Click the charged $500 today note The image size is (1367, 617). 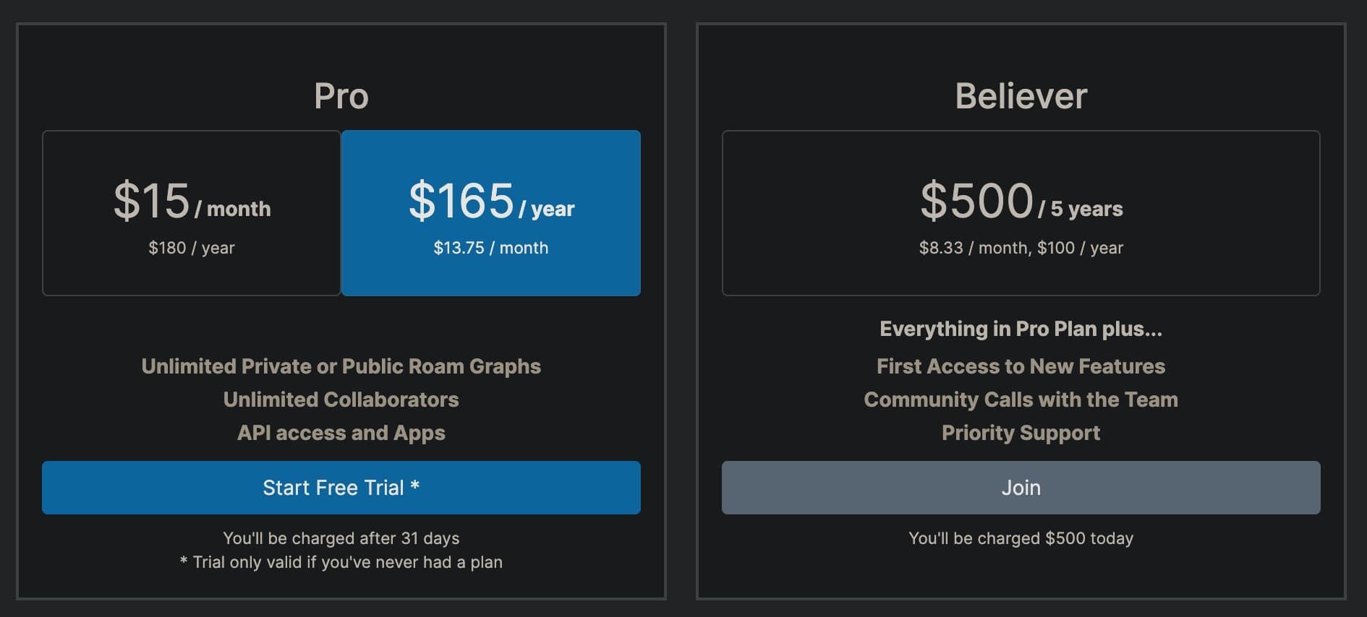1021,538
